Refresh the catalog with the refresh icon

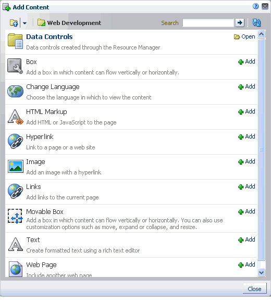257,23
